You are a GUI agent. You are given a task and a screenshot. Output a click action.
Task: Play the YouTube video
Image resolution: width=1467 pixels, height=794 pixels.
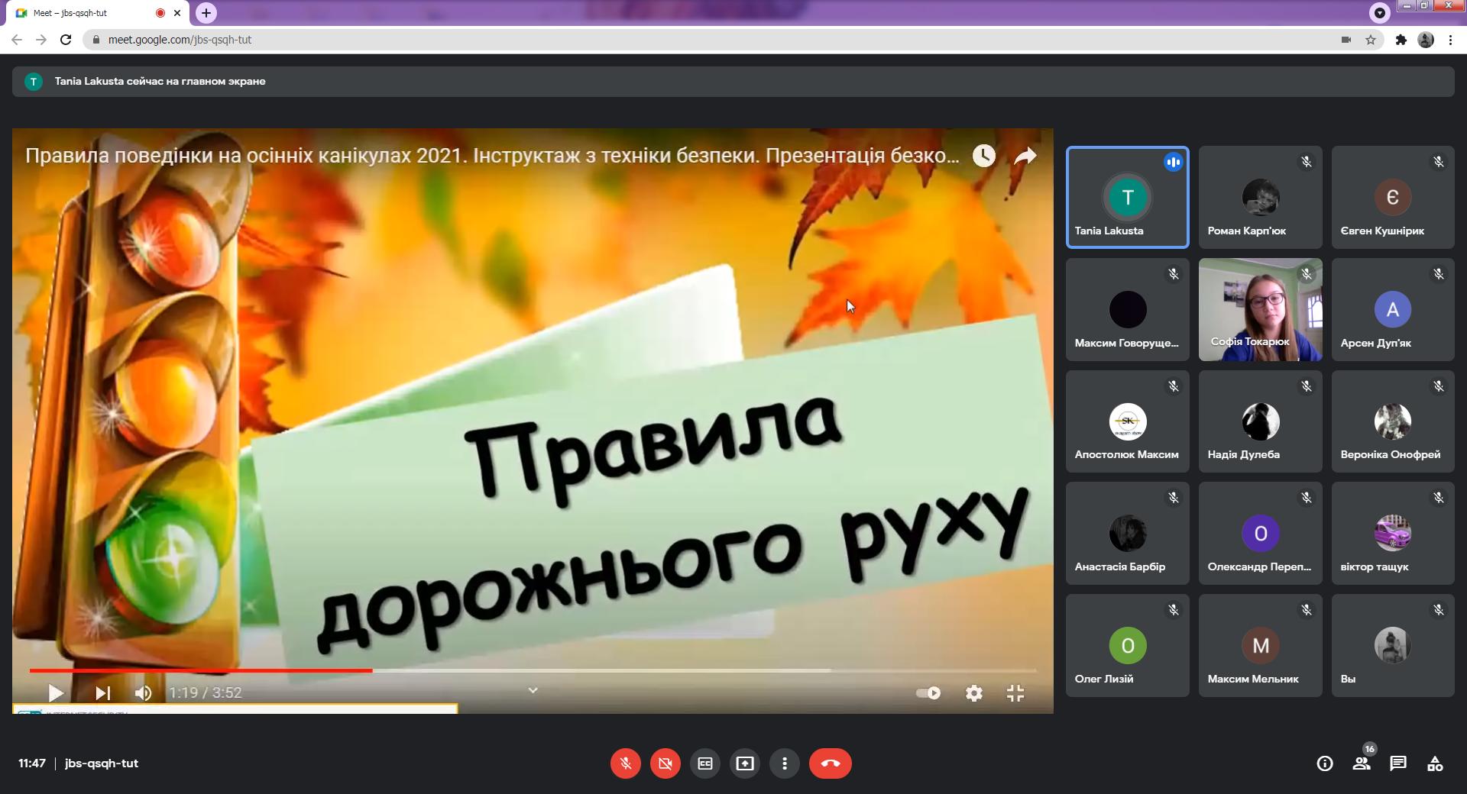click(55, 692)
